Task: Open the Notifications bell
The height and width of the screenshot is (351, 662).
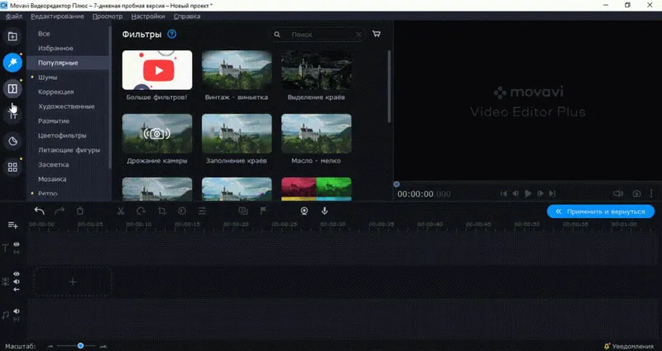Action: 607,346
